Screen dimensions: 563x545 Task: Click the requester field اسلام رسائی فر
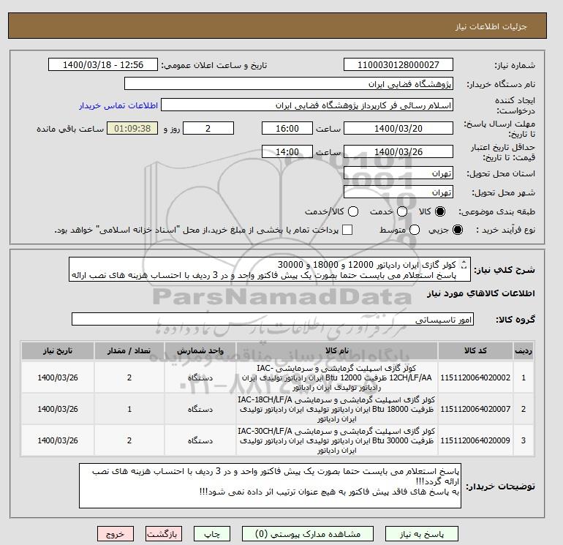pos(307,105)
